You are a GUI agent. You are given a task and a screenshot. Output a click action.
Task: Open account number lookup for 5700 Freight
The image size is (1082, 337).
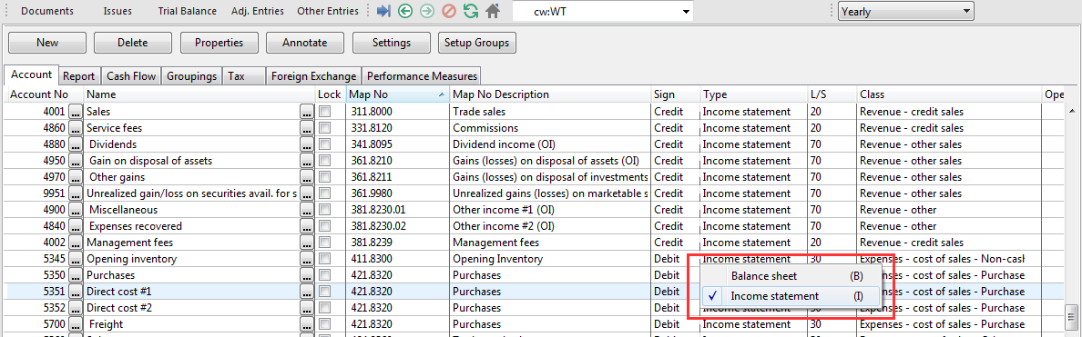click(76, 324)
